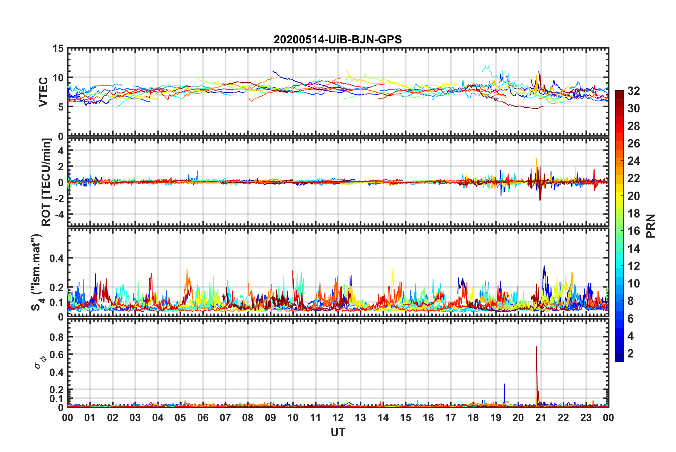This screenshot has height=452, width=676.
Task: Click x-axis tick label 17
Action: click(451, 418)
